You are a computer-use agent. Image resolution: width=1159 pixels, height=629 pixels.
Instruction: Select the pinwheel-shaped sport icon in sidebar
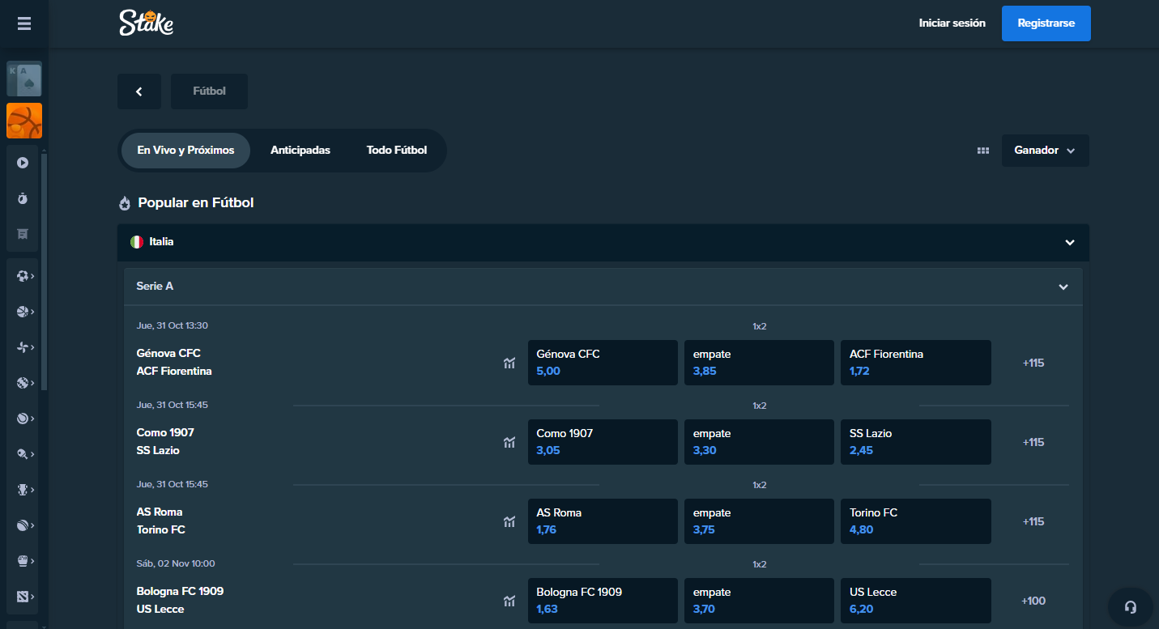[23, 347]
